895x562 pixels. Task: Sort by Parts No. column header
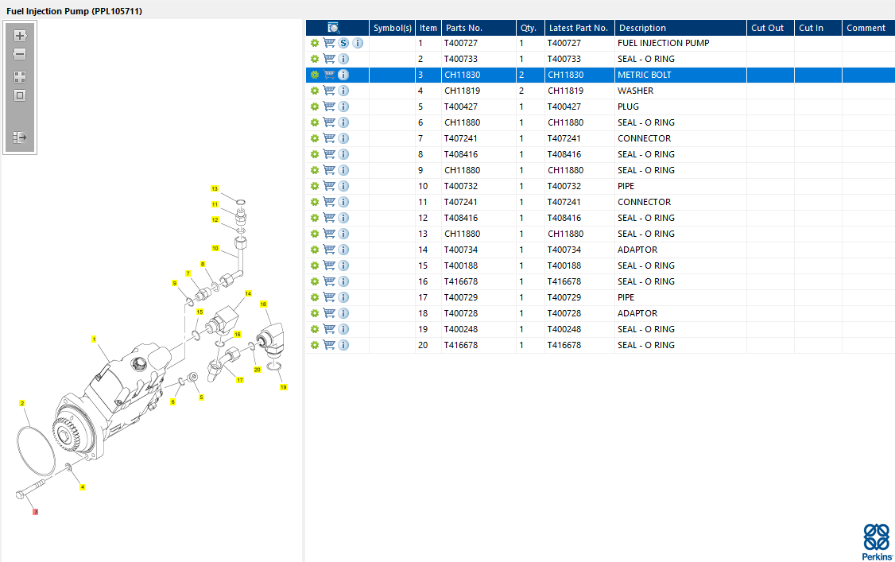[x=478, y=27]
